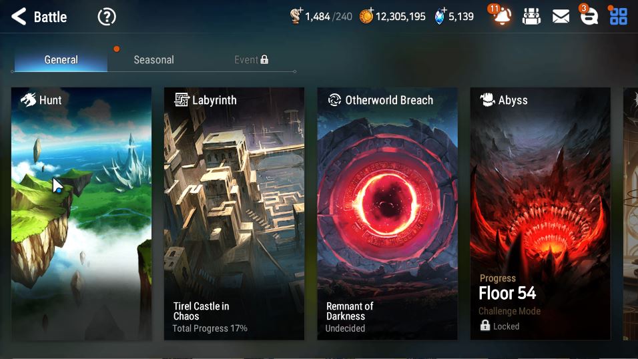The width and height of the screenshot is (638, 359).
Task: Select the General tab
Action: 61,60
